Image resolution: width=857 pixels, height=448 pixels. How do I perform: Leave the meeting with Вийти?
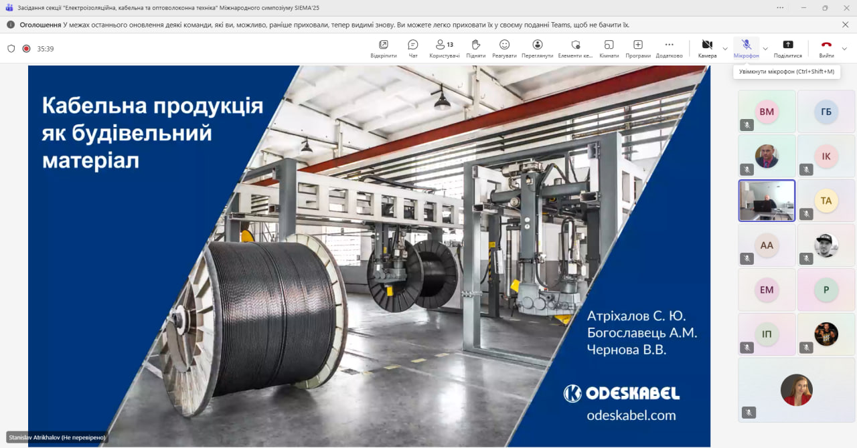pyautogui.click(x=826, y=48)
